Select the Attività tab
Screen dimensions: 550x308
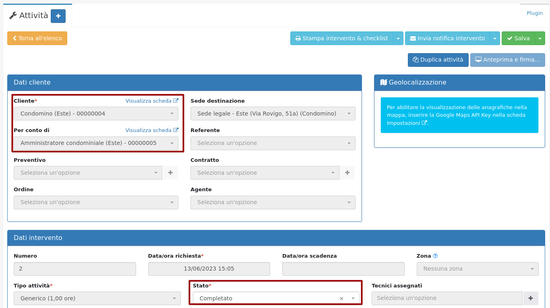(x=29, y=16)
